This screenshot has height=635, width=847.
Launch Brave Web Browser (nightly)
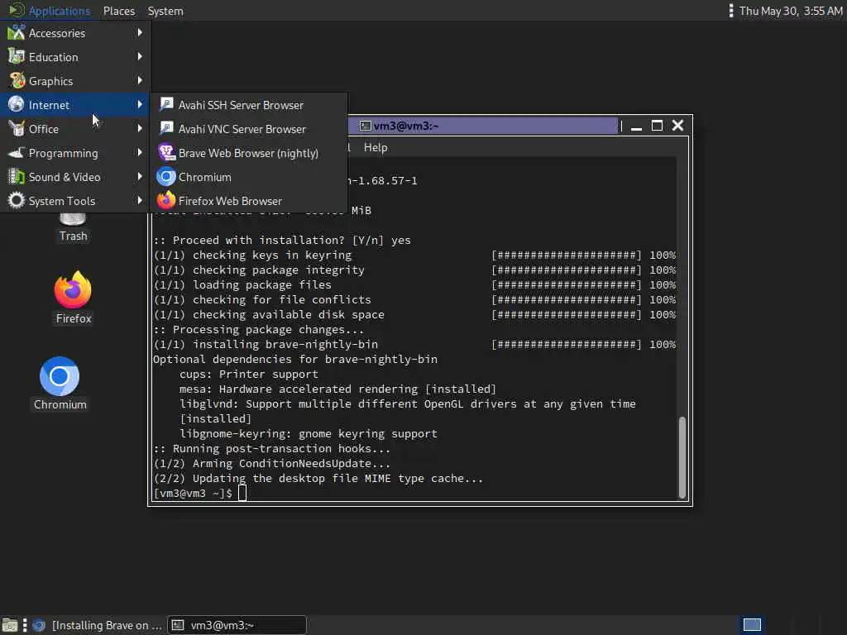point(249,153)
